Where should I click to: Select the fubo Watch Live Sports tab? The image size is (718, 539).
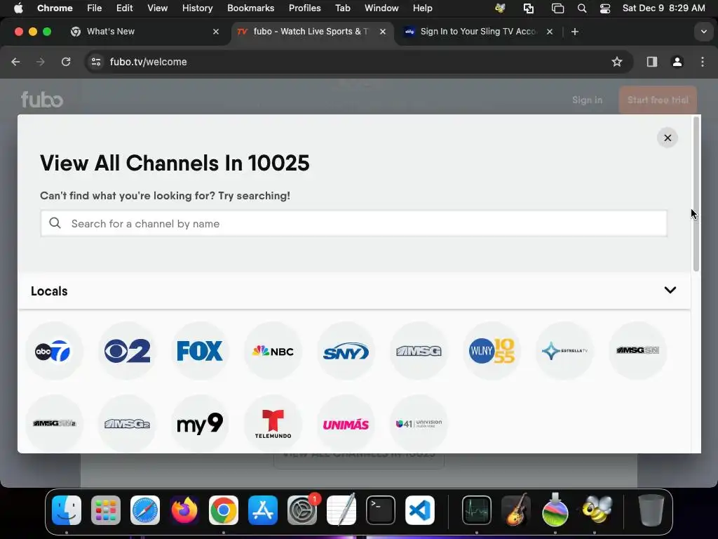pyautogui.click(x=311, y=32)
